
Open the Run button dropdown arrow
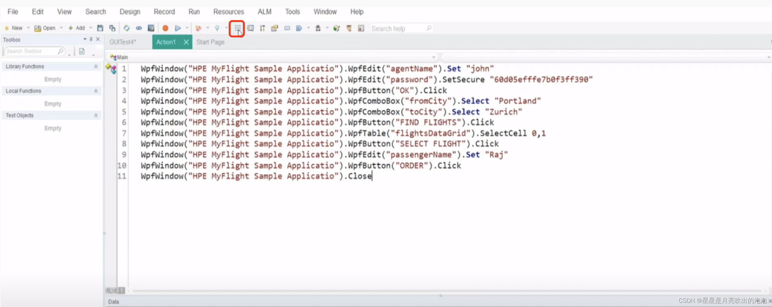[187, 28]
